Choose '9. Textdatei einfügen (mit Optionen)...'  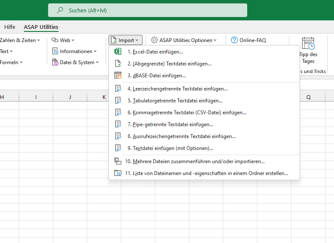click(x=204, y=148)
